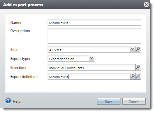Screen dimensions: 155x113
Task: Click inside the empty Description box
Action: click(94, 36)
